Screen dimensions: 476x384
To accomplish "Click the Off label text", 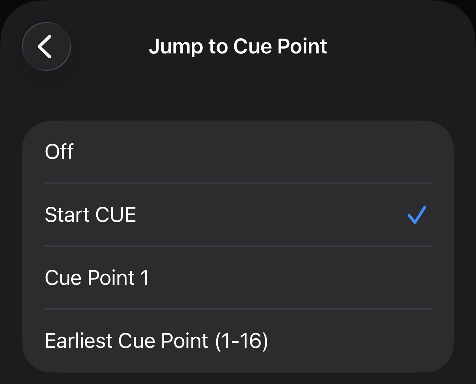I will coord(59,151).
